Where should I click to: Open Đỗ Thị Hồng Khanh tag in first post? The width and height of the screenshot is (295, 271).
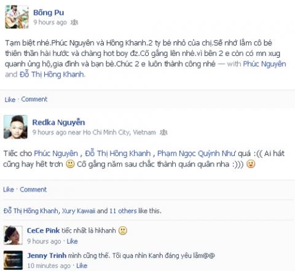tap(52, 74)
